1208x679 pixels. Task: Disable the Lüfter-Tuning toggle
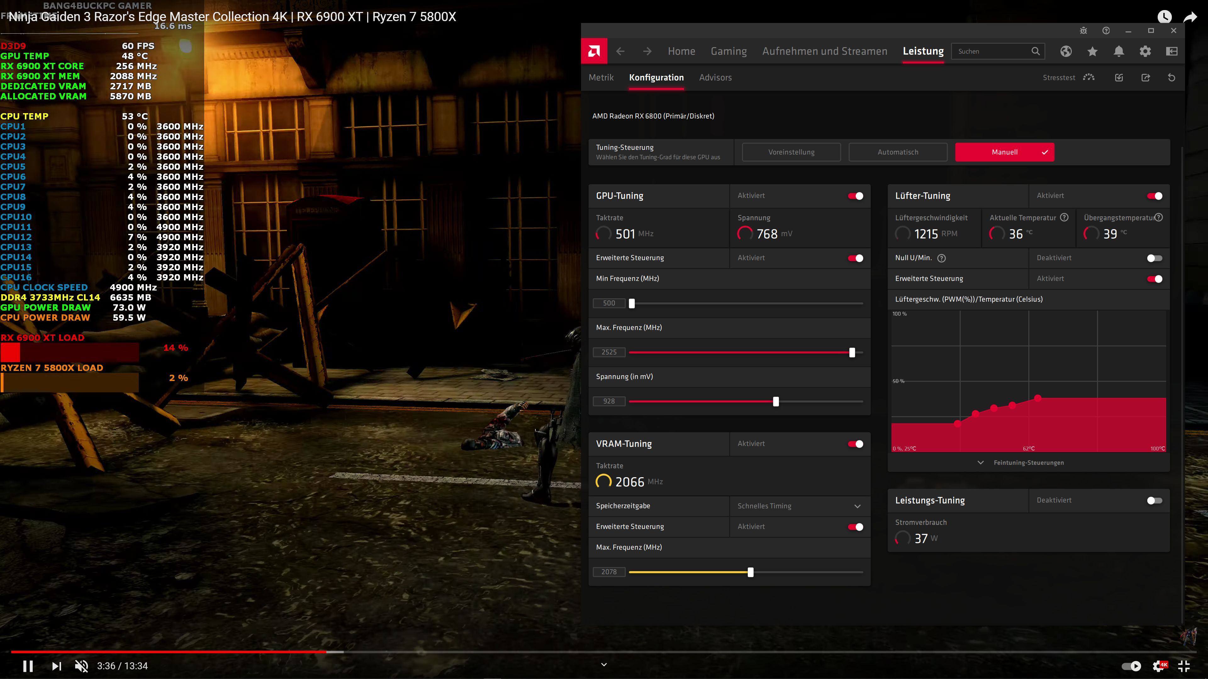click(1155, 196)
